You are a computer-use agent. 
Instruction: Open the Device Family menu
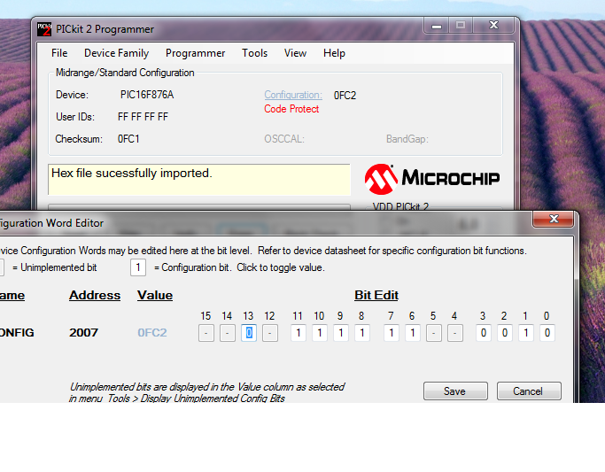pyautogui.click(x=116, y=53)
